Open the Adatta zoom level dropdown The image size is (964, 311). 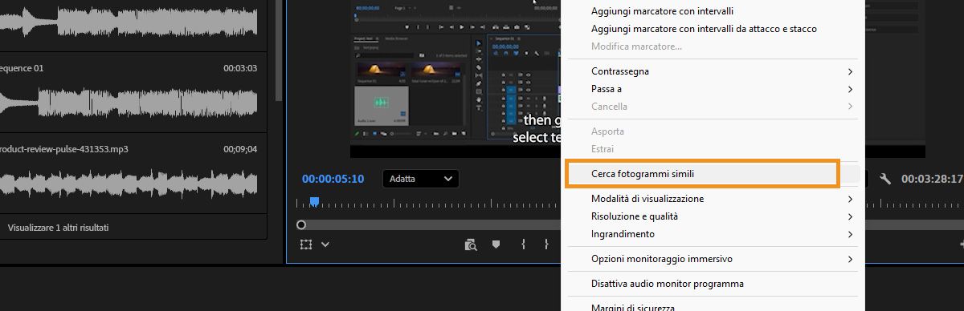point(420,179)
